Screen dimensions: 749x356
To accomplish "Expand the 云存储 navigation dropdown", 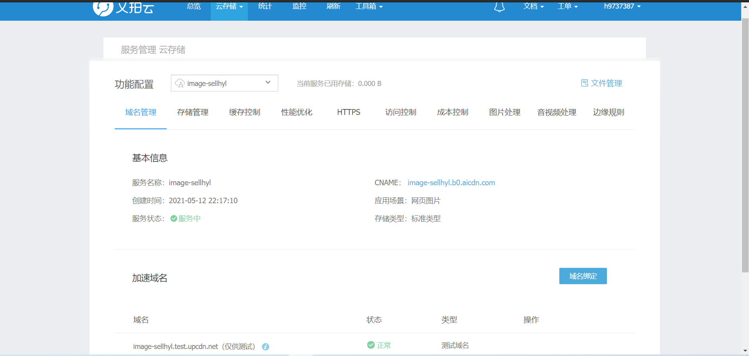I will (229, 7).
